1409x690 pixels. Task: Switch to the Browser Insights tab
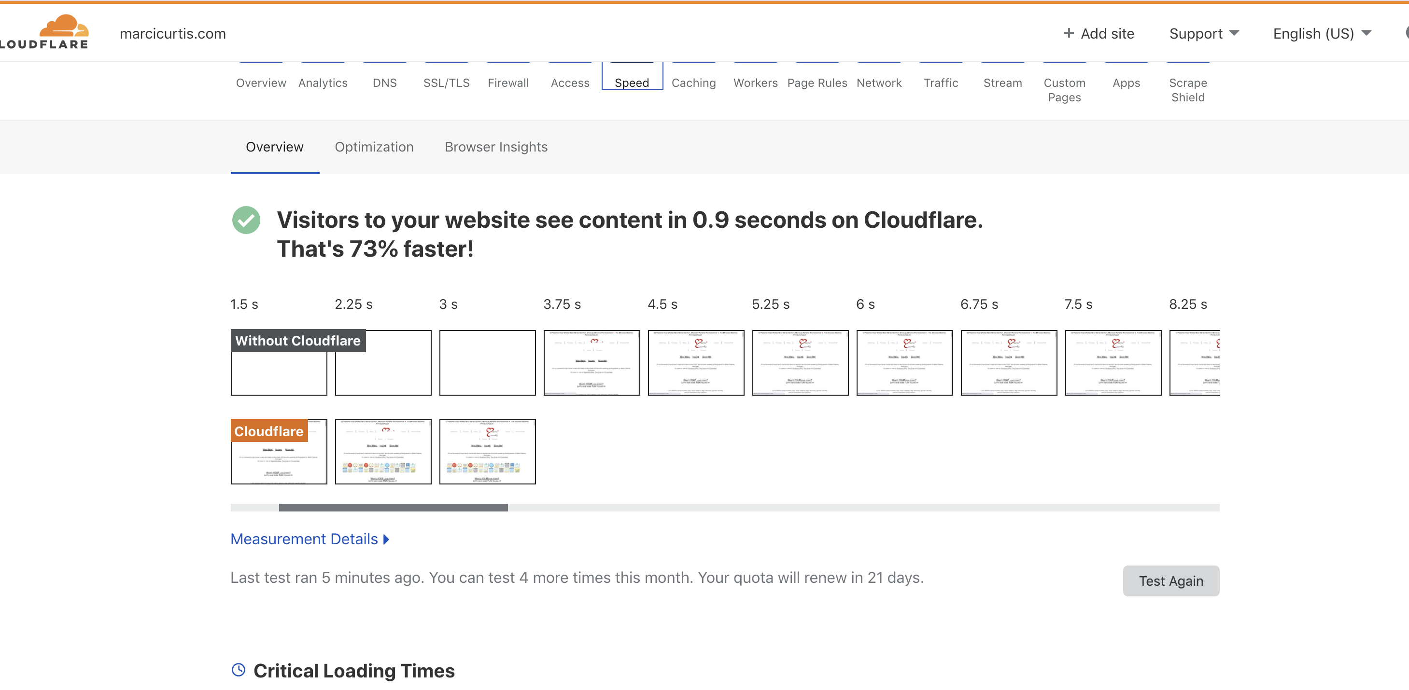pos(495,147)
